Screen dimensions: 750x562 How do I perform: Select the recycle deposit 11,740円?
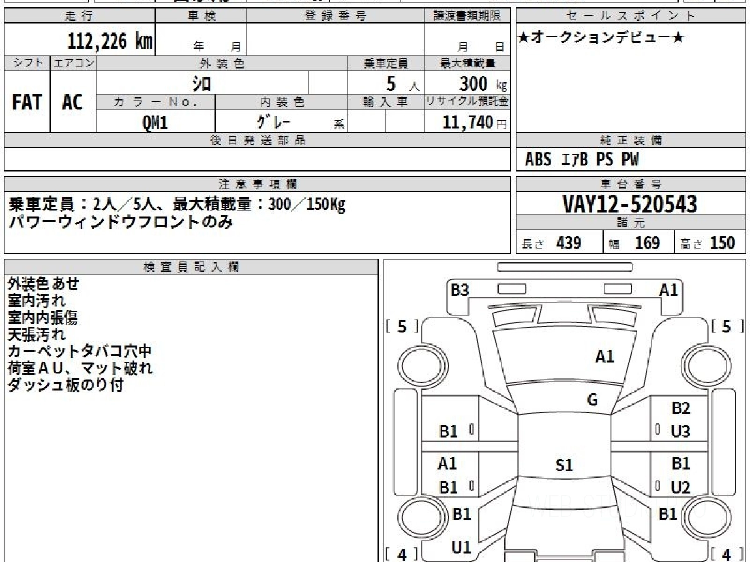pyautogui.click(x=475, y=122)
